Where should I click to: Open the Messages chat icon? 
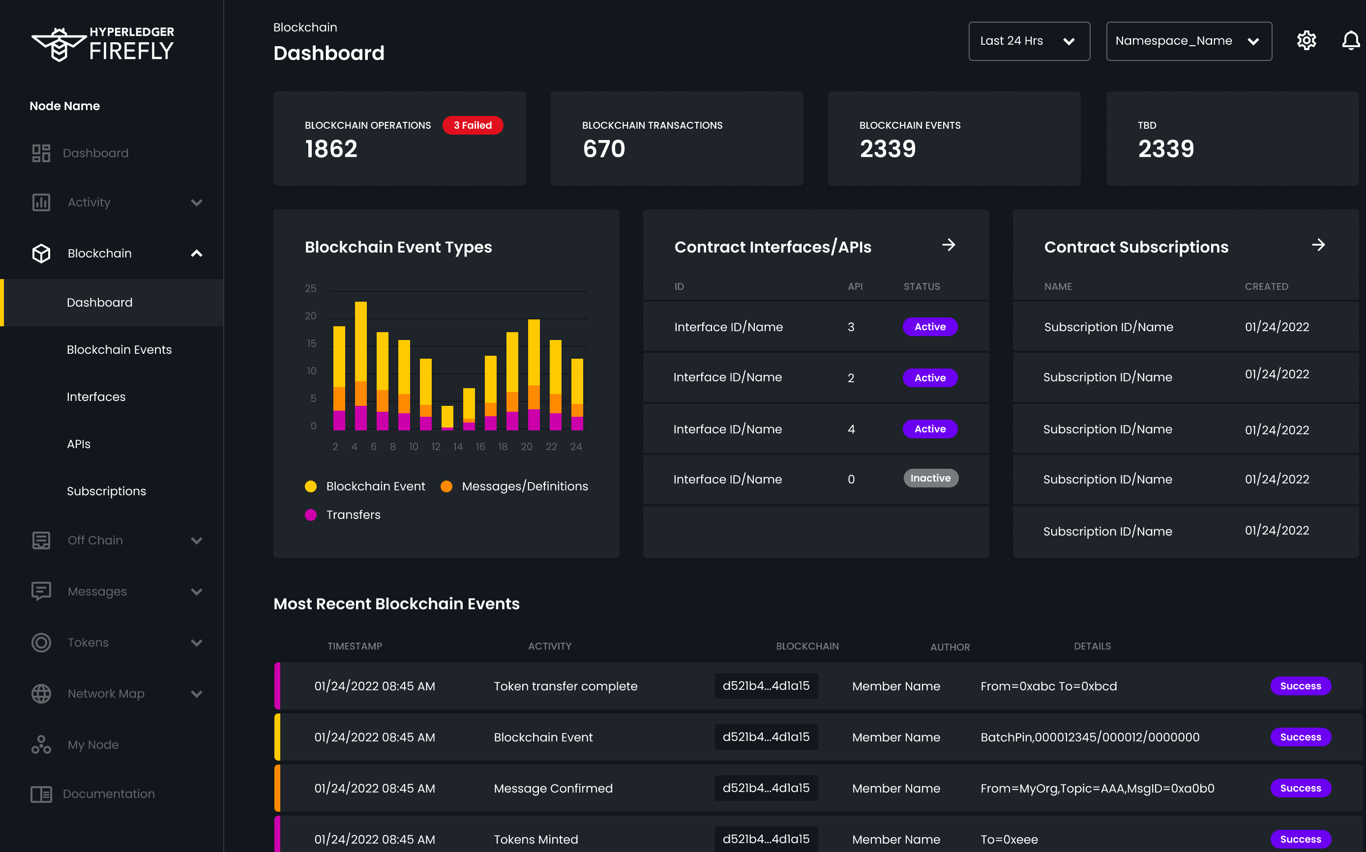pos(41,591)
